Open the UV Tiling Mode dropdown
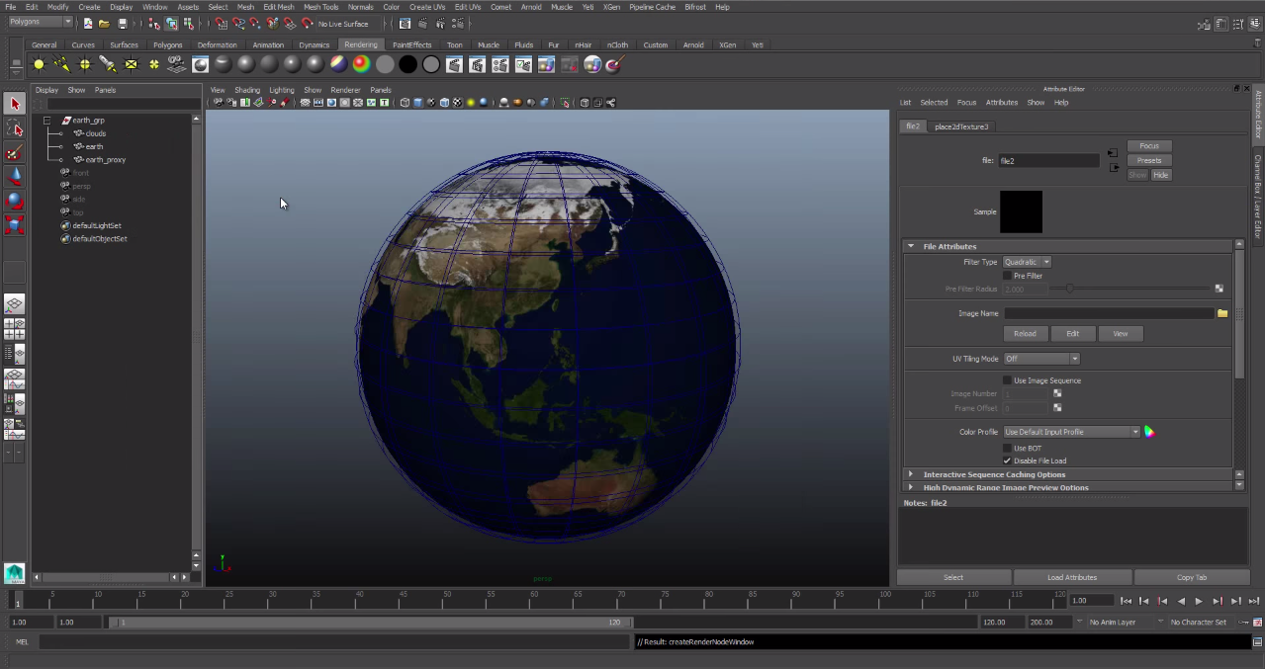Image resolution: width=1265 pixels, height=669 pixels. 1041,359
